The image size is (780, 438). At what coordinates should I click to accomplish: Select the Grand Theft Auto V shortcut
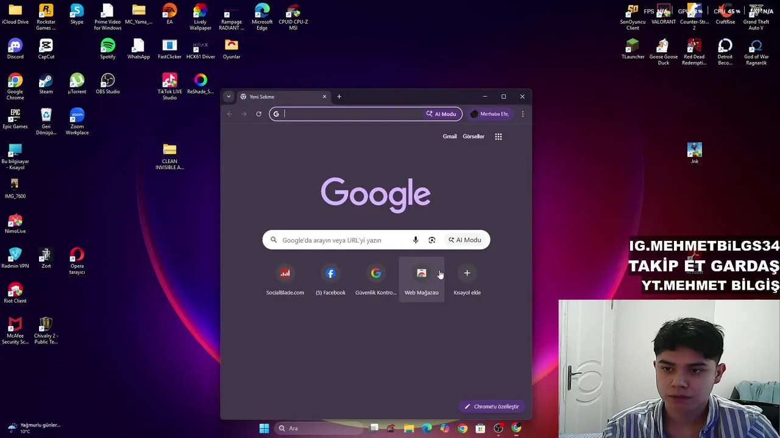click(756, 17)
